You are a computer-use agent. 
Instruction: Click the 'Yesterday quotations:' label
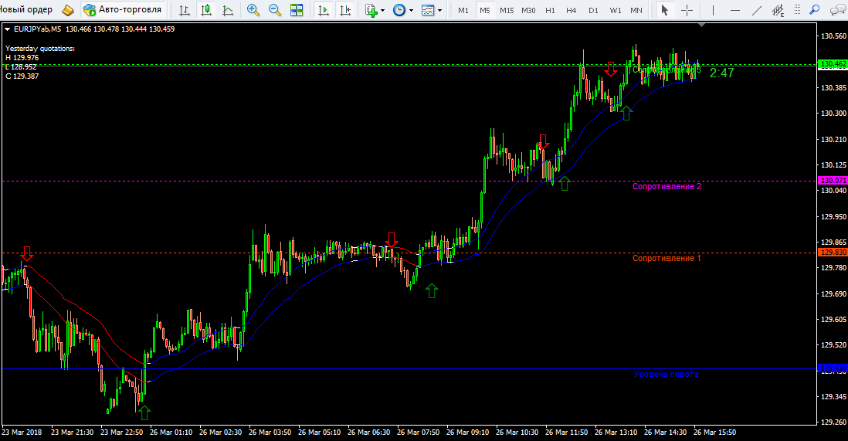tap(40, 48)
